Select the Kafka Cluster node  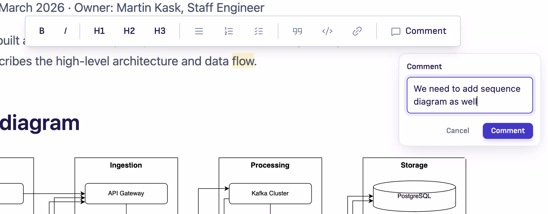point(270,194)
